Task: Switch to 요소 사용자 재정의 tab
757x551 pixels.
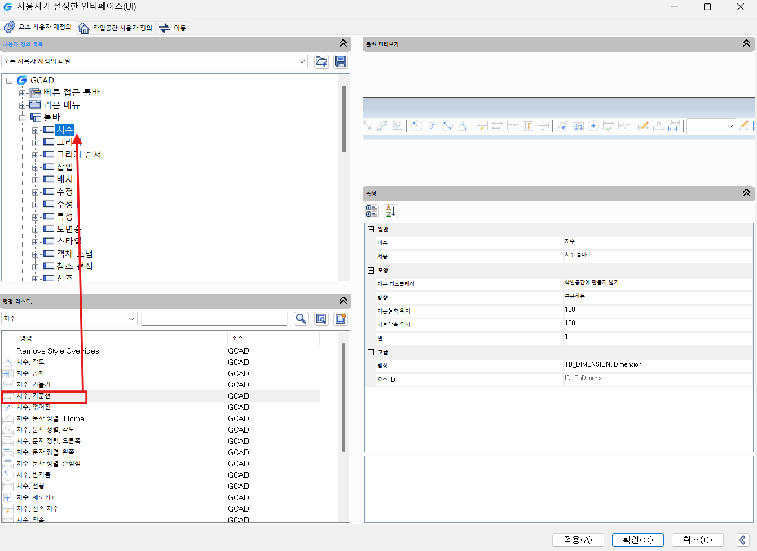Action: (38, 27)
